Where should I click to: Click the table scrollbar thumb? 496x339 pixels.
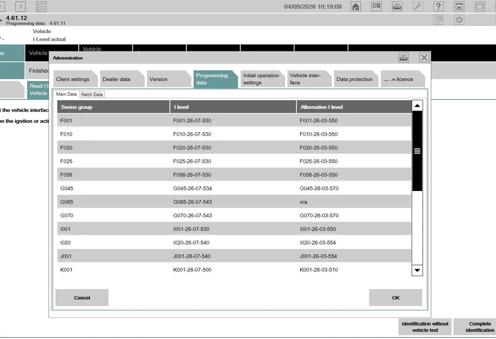[417, 151]
